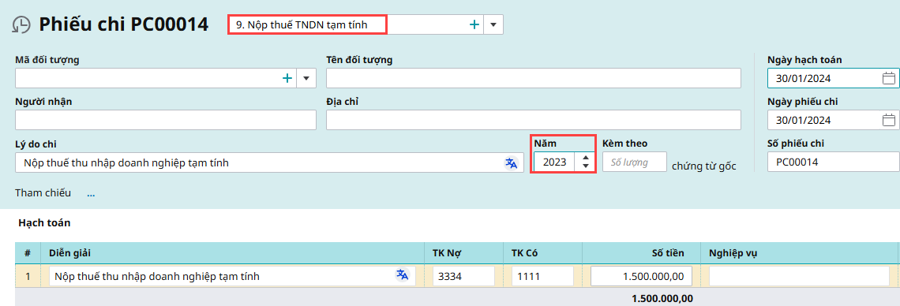The height and width of the screenshot is (306, 900).
Task: Click the Số tiền column header
Action: [641, 252]
